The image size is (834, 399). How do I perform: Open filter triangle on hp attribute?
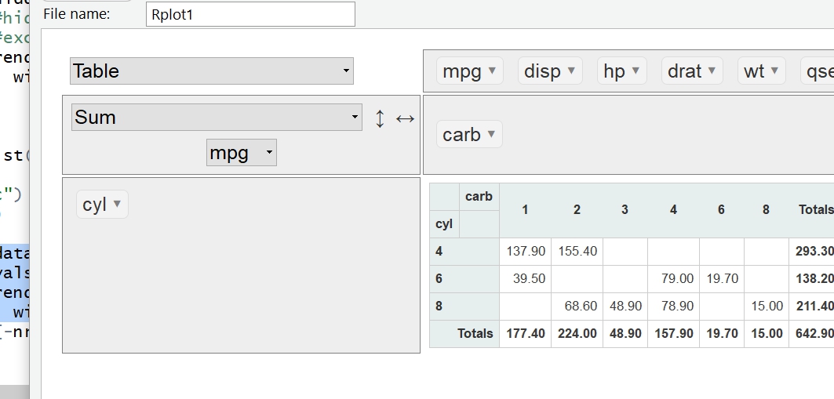coord(636,71)
